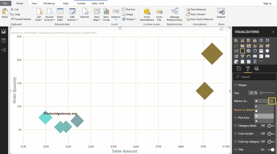Open chart More options ellipsis
The width and height of the screenshot is (277, 154).
[x=227, y=29]
